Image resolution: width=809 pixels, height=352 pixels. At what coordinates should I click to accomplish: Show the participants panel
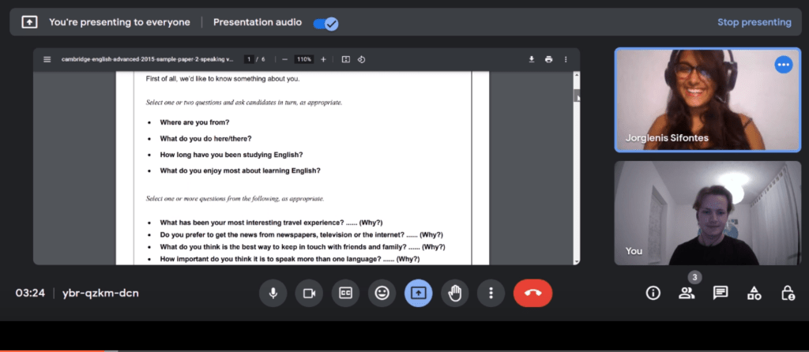point(686,293)
